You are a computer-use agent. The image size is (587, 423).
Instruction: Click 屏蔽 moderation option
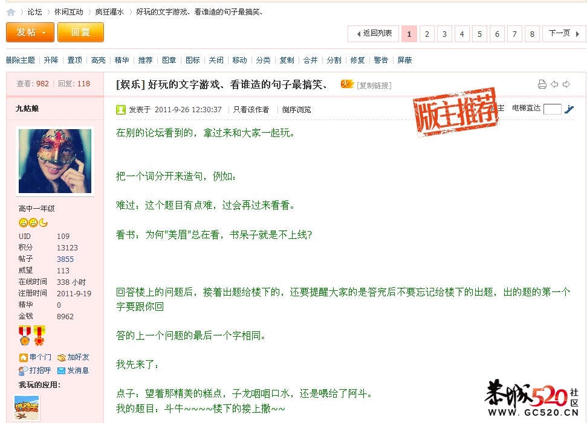[404, 60]
